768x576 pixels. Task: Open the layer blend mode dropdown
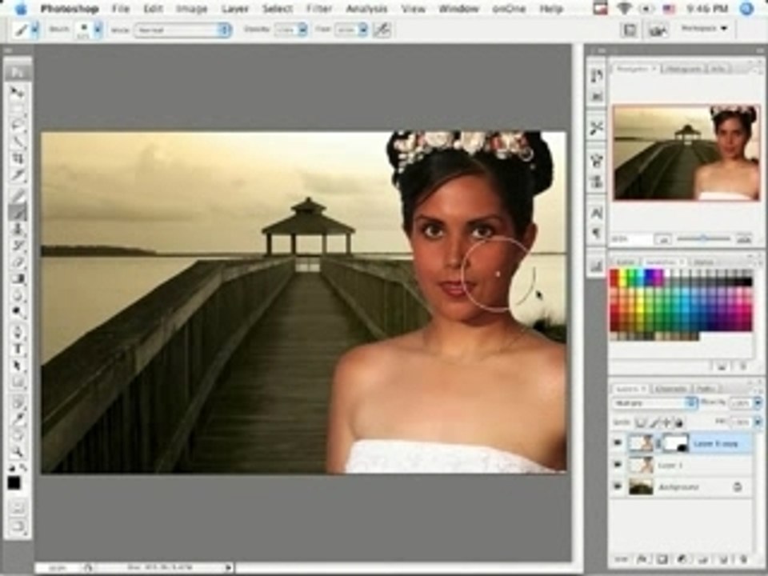click(x=654, y=403)
